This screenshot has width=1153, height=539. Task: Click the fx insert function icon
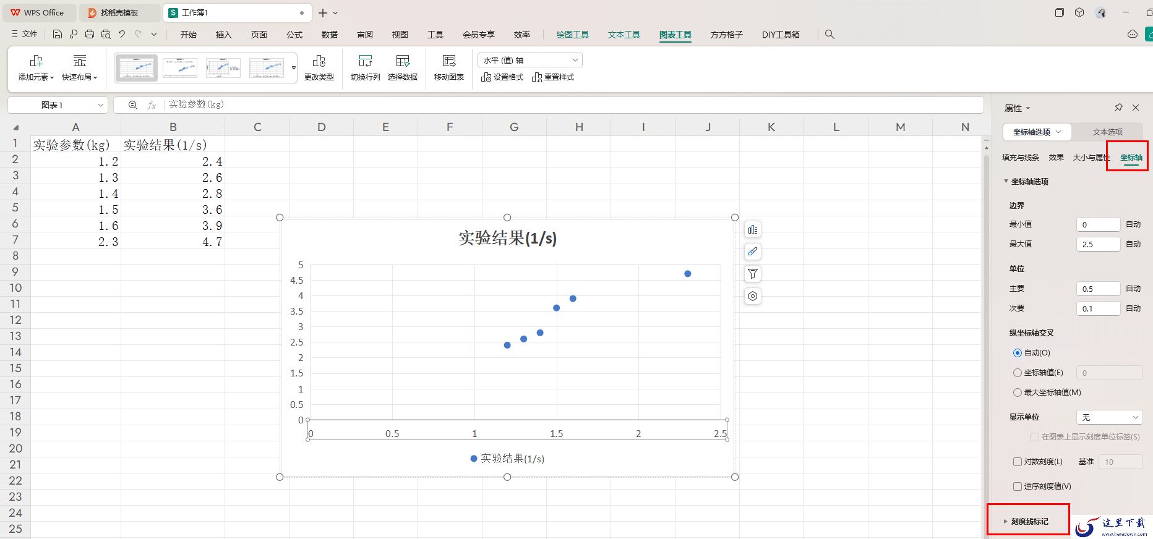pyautogui.click(x=152, y=105)
